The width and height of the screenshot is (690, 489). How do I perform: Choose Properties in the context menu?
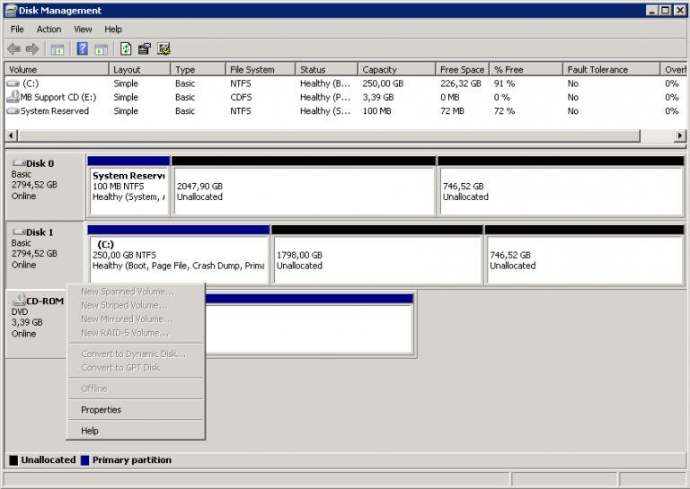[x=101, y=410]
